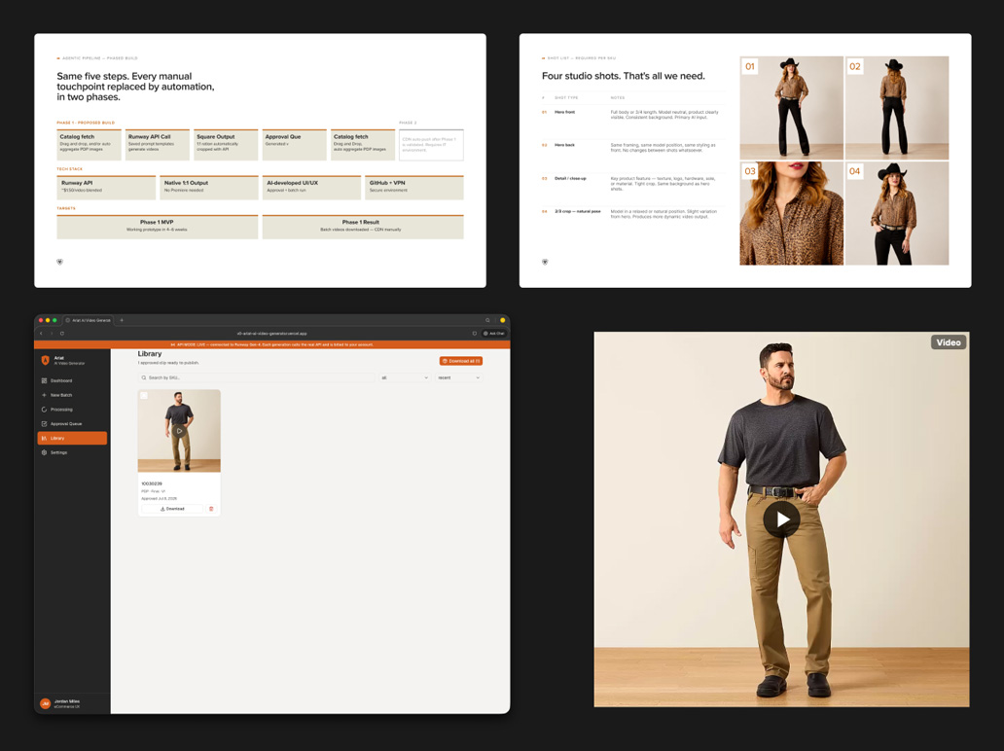Select the Ariat AI Video Generator browser tab
This screenshot has height=751, width=1004.
click(89, 320)
